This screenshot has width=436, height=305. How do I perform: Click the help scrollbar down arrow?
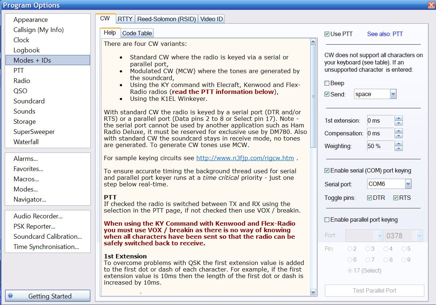point(313,292)
